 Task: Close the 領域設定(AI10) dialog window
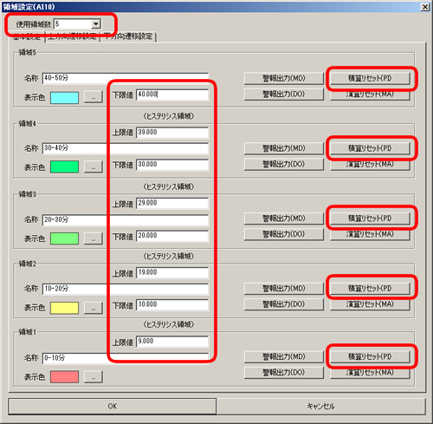(425, 7)
